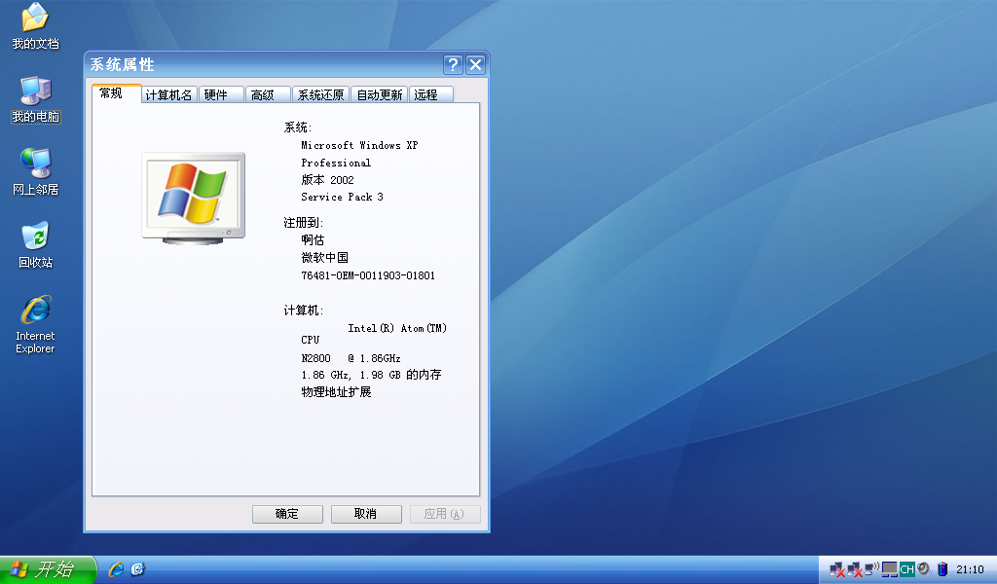
Task: Select the 自动更新 tab
Action: click(x=379, y=94)
